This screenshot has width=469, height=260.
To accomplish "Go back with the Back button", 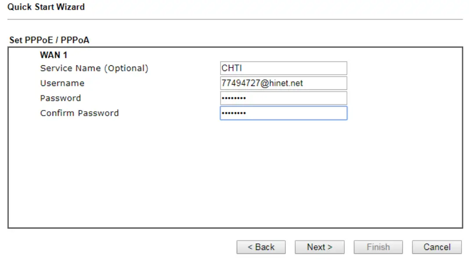I will click(x=261, y=247).
